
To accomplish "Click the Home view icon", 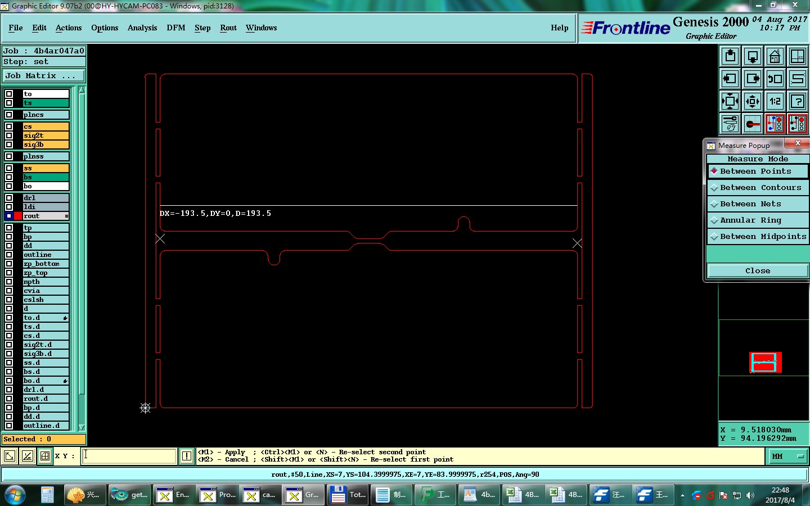I will pos(775,56).
